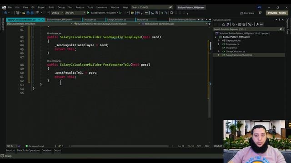The height and width of the screenshot is (163, 291).
Task: Click the Visual Studio logo icon
Action: click(4, 8)
